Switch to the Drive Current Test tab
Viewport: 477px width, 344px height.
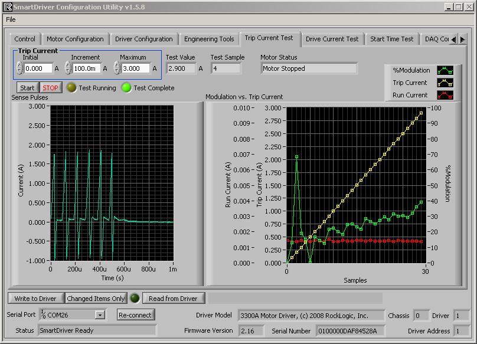[332, 39]
